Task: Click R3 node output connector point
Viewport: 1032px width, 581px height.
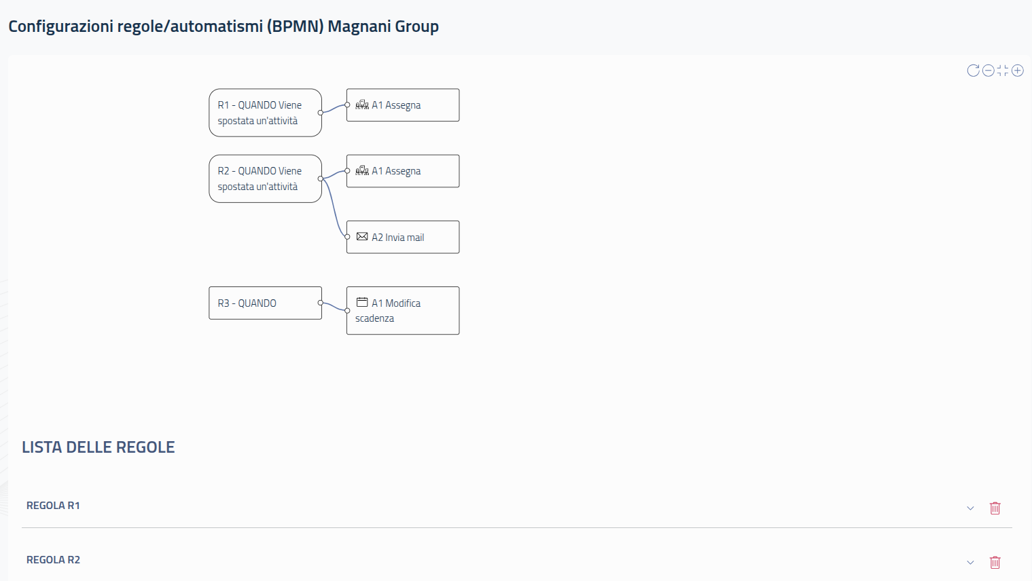Action: click(321, 303)
